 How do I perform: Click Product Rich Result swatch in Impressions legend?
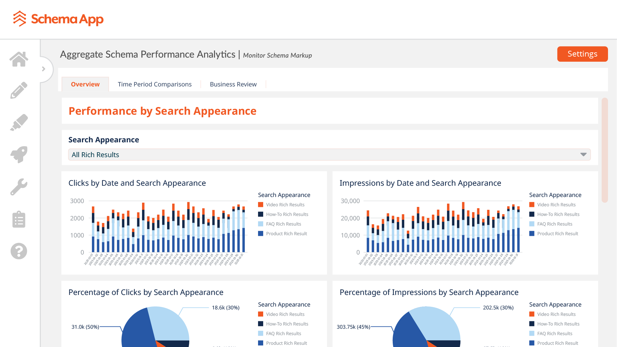click(532, 234)
